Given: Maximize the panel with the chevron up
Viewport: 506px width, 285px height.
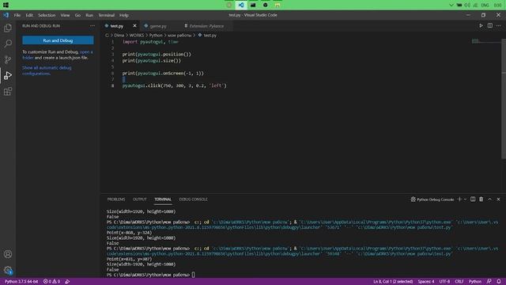Looking at the screenshot, I should tap(490, 199).
